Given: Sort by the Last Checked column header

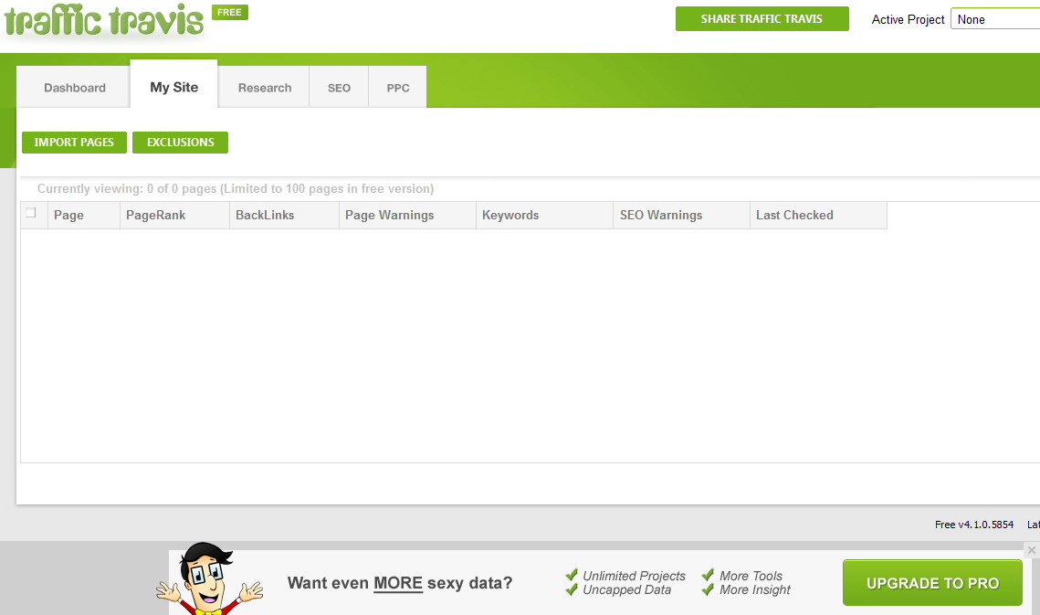Looking at the screenshot, I should coord(818,215).
